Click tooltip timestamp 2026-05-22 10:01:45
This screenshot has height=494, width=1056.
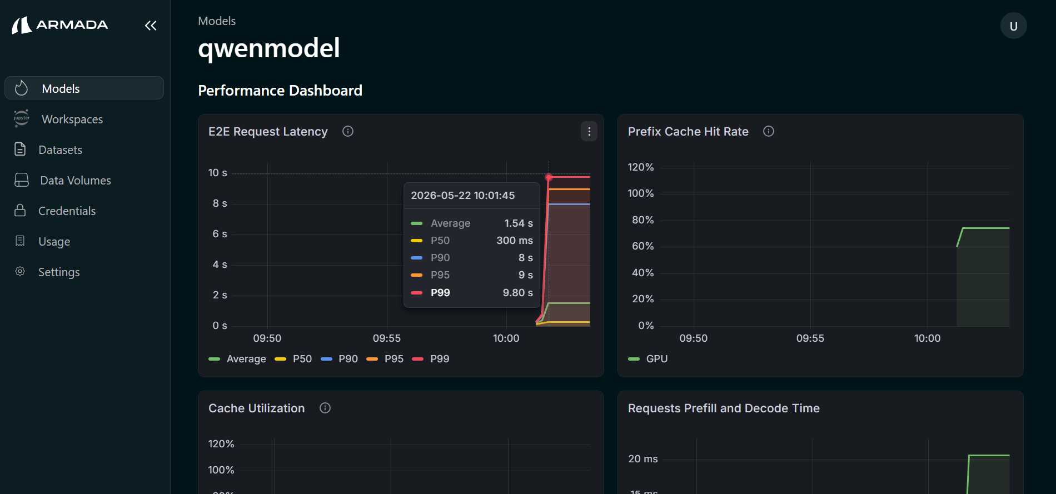click(463, 195)
